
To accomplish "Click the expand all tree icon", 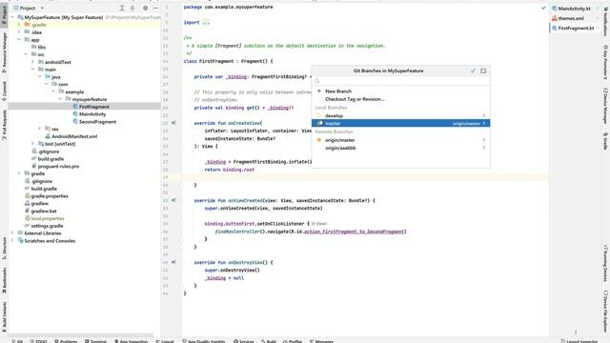I will coord(122,8).
